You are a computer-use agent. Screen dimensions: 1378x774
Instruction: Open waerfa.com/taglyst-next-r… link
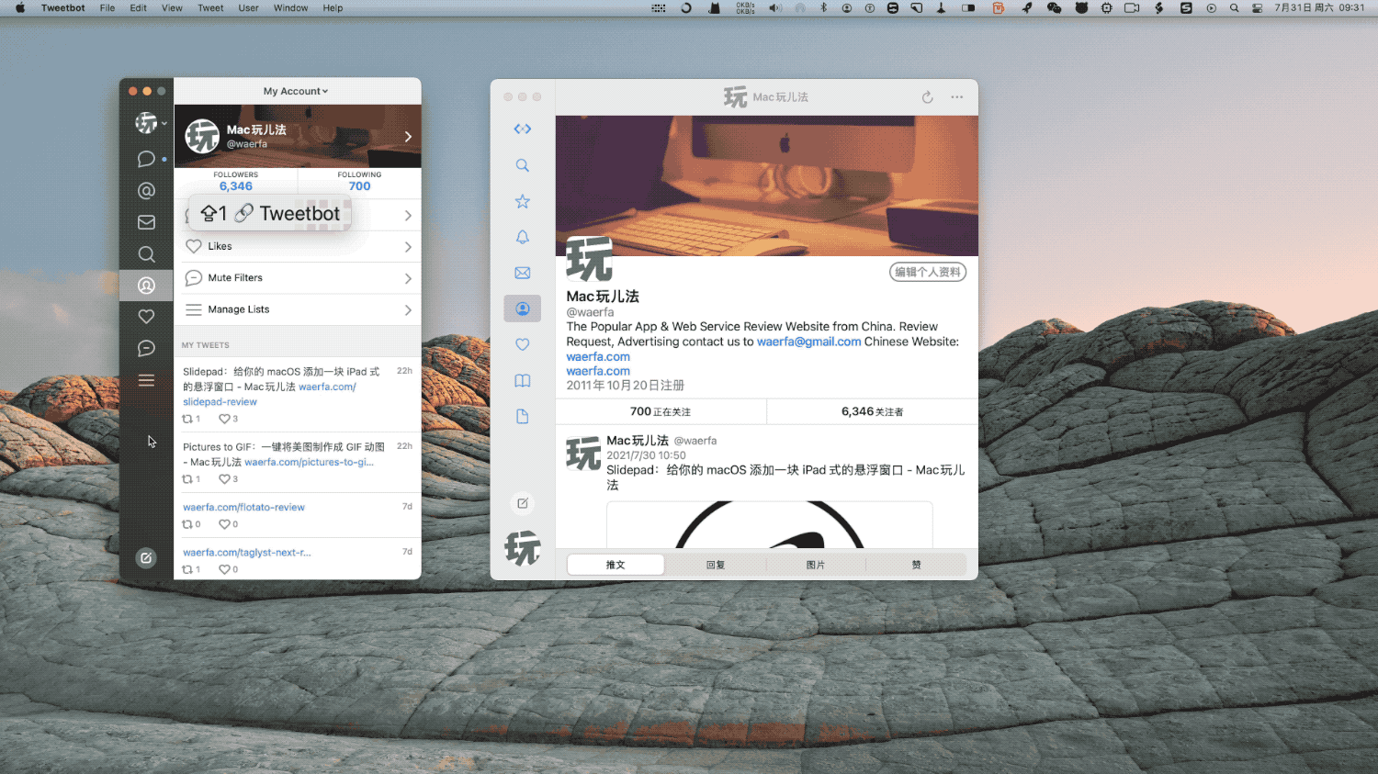click(x=246, y=552)
